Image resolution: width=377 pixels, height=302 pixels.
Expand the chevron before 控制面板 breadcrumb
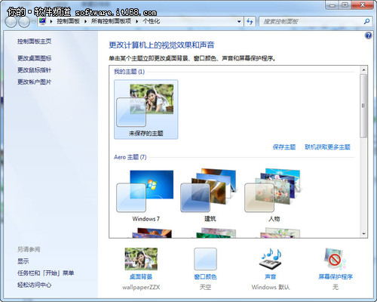(51, 22)
